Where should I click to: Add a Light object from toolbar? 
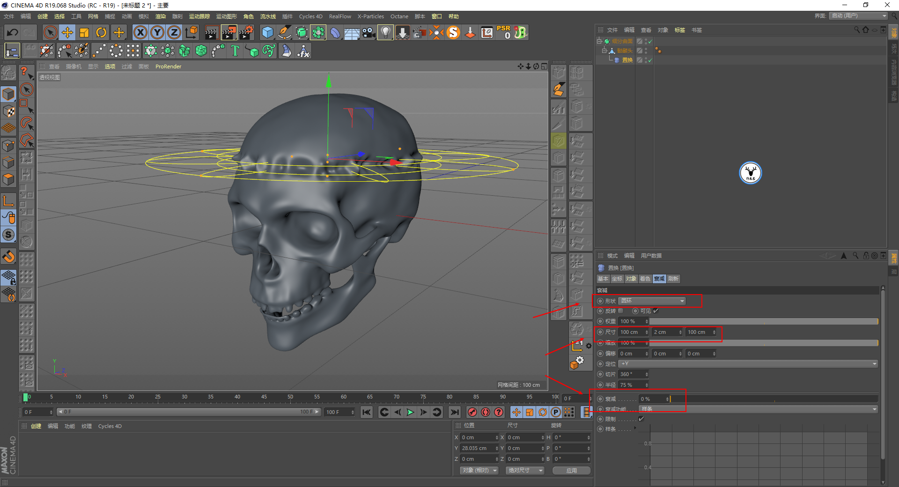385,33
